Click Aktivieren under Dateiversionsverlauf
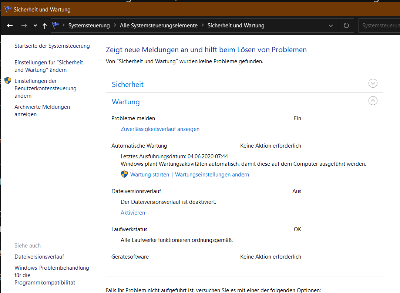Screen dimensions: 400x293 pyautogui.click(x=132, y=213)
